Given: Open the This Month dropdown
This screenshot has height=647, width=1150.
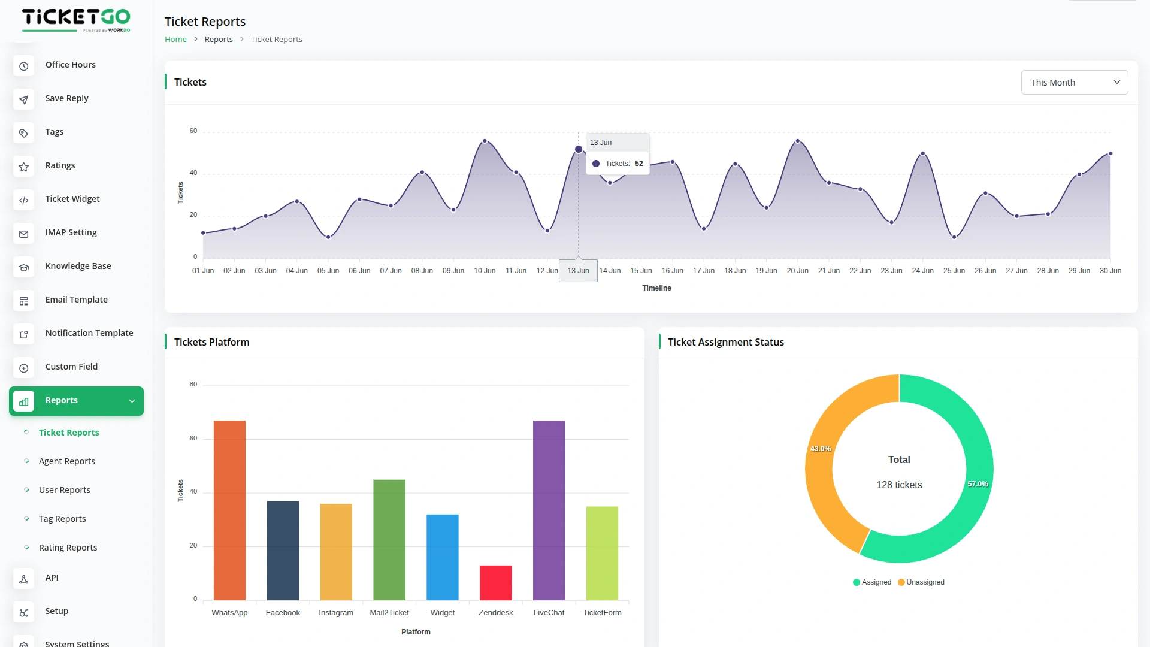Looking at the screenshot, I should point(1074,82).
